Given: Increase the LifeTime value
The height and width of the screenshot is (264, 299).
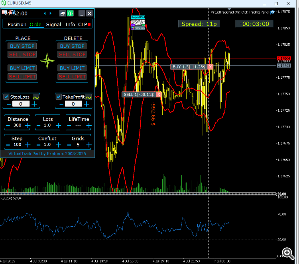Looking at the screenshot, I should (89, 126).
